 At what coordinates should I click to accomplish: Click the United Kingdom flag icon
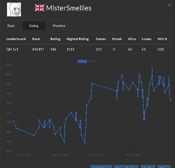pyautogui.click(x=40, y=8)
